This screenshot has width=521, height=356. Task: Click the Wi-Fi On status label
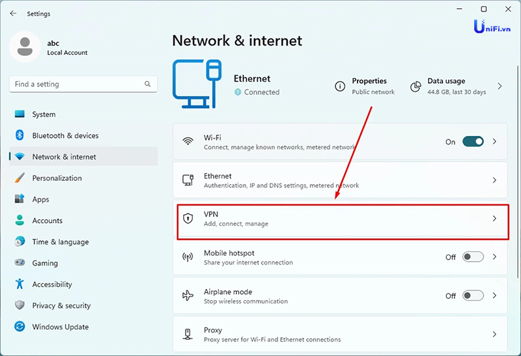pos(450,142)
